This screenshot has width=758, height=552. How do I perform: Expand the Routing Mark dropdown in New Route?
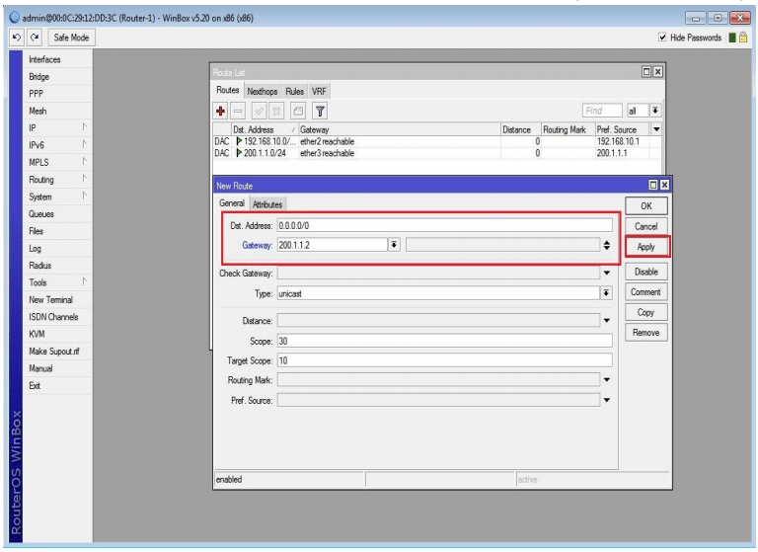606,378
